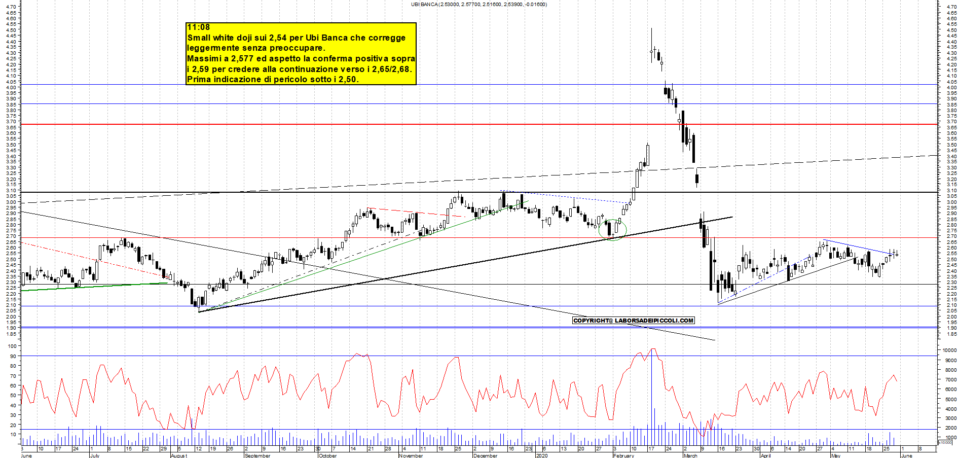This screenshot has width=958, height=458.
Task: Click the UBI BANCA chart title text
Action: coord(479,4)
